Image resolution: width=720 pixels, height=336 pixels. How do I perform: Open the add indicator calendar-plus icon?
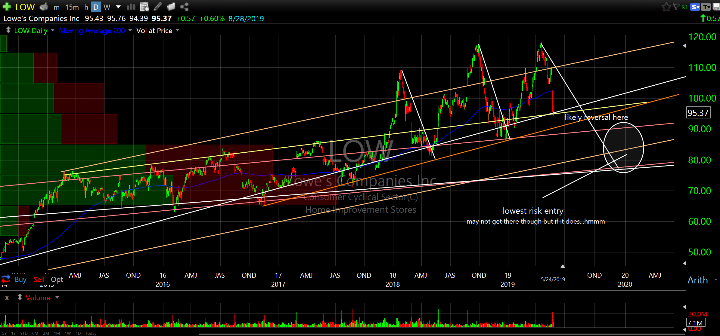[x=144, y=6]
